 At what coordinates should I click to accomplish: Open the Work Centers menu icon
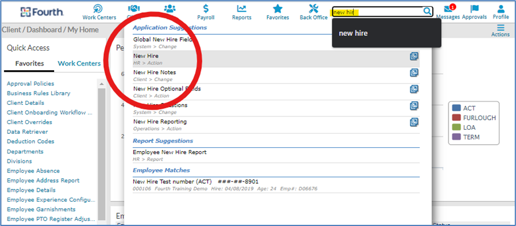[x=98, y=9]
